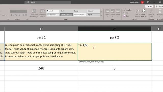This screenshot has width=163, height=92.
Task: Open the Fill options
Action: 126,13
